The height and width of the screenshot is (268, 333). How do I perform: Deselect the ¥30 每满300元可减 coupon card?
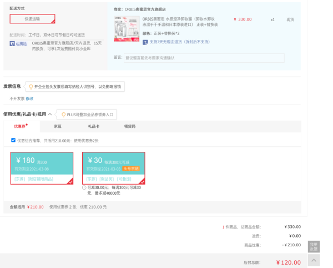tap(114, 168)
